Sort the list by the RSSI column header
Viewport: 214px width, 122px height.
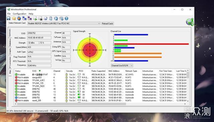[81, 71]
